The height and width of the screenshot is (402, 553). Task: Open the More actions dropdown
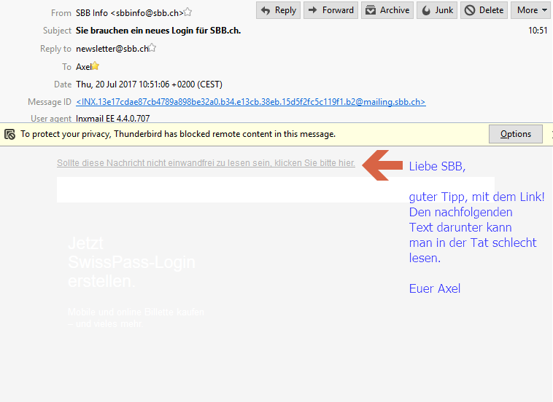coord(532,10)
